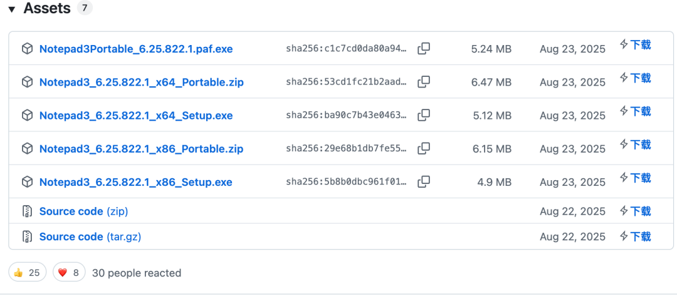Toggle the heart reaction
Image resolution: width=677 pixels, height=299 pixels.
69,272
